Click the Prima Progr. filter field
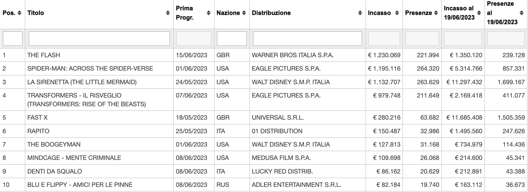This screenshot has height=192, width=528. coord(194,39)
